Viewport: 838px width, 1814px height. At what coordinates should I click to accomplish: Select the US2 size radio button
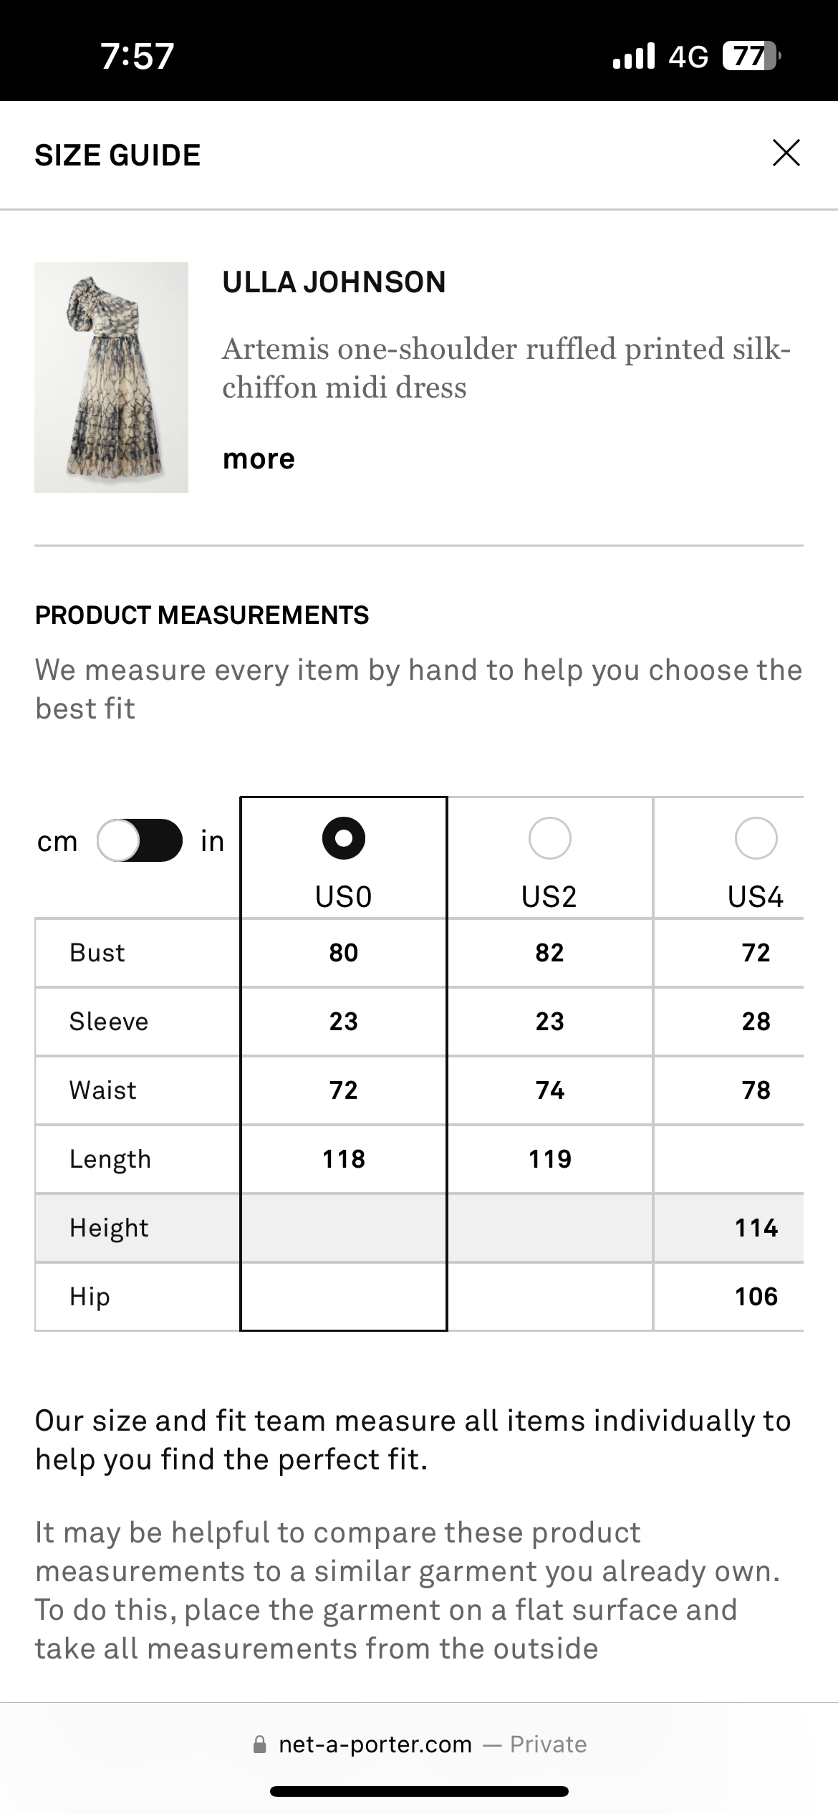[549, 838]
